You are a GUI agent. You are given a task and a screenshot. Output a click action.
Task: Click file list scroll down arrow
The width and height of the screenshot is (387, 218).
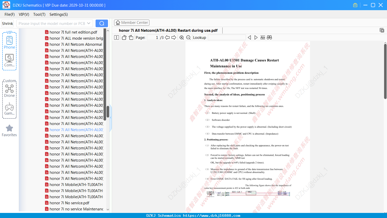pyautogui.click(x=108, y=209)
